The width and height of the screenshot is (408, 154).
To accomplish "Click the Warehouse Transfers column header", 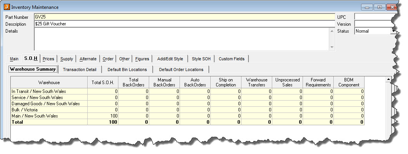I will (256, 82).
